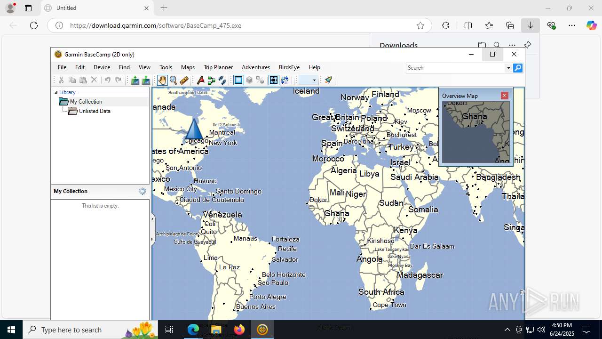This screenshot has height=339, width=602.
Task: Open browser Downloads arrow icon
Action: pos(531,25)
